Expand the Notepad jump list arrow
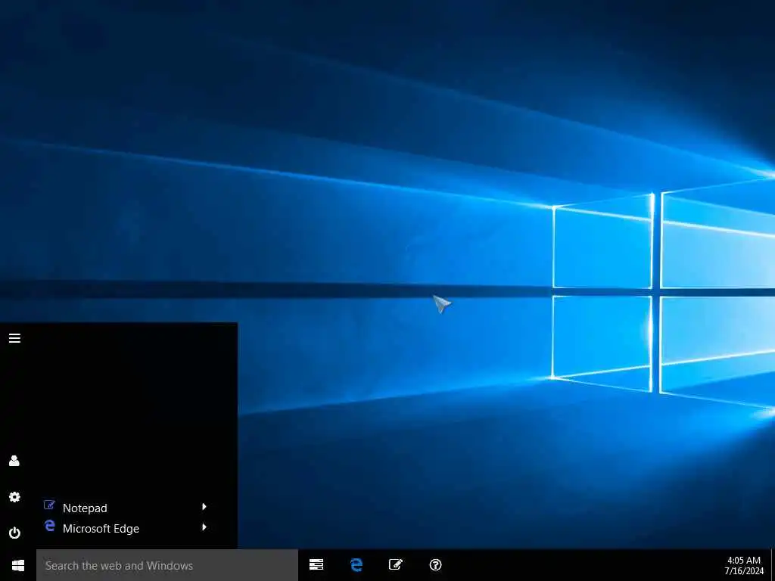The width and height of the screenshot is (775, 581). point(204,506)
